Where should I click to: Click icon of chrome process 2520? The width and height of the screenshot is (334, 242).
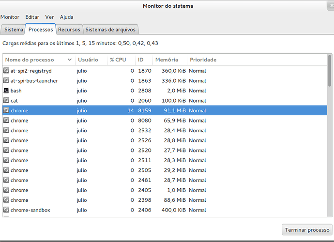coord(6,150)
